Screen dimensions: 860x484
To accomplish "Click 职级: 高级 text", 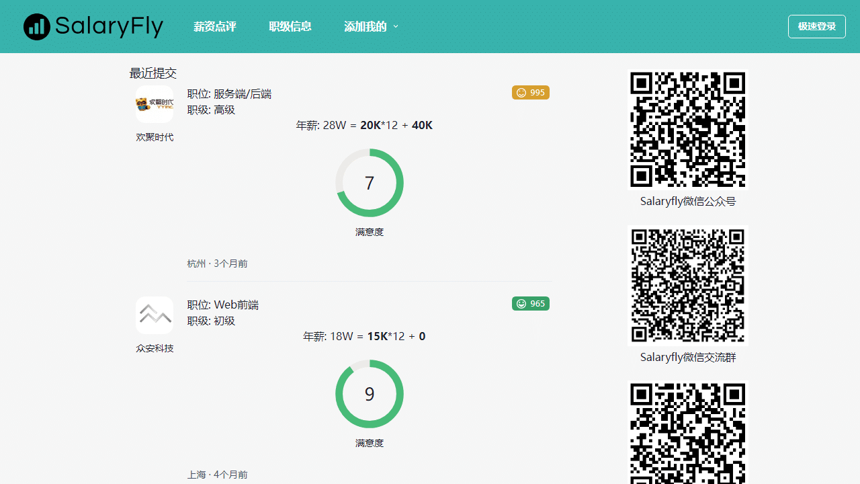I will click(x=211, y=110).
